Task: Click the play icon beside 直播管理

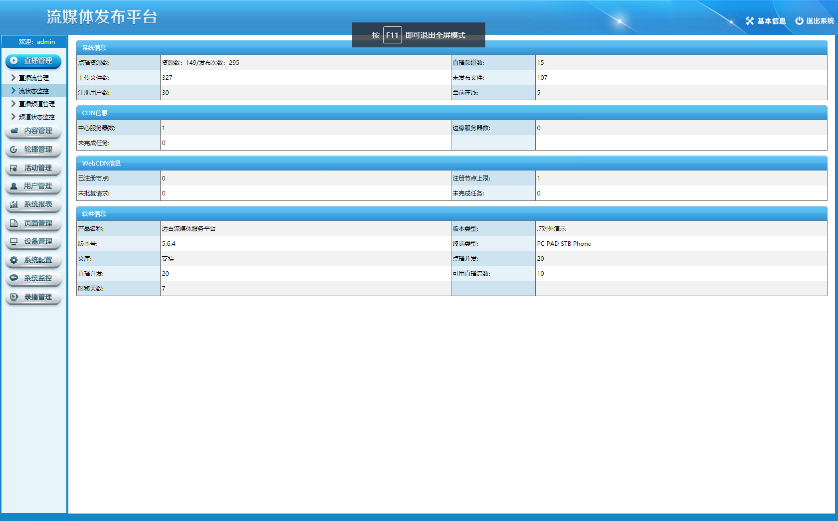Action: (14, 60)
